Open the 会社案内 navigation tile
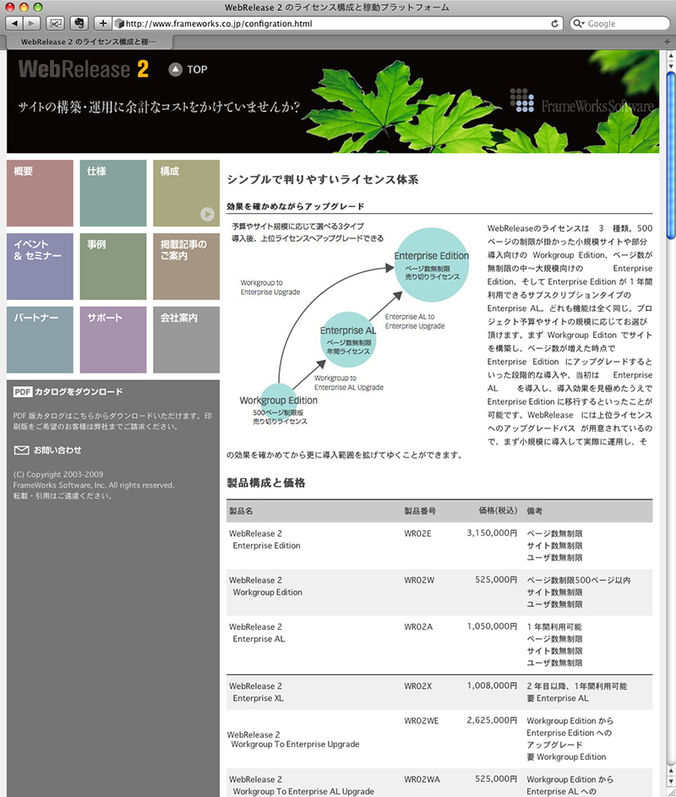Viewport: 676px width, 797px height. pyautogui.click(x=186, y=340)
